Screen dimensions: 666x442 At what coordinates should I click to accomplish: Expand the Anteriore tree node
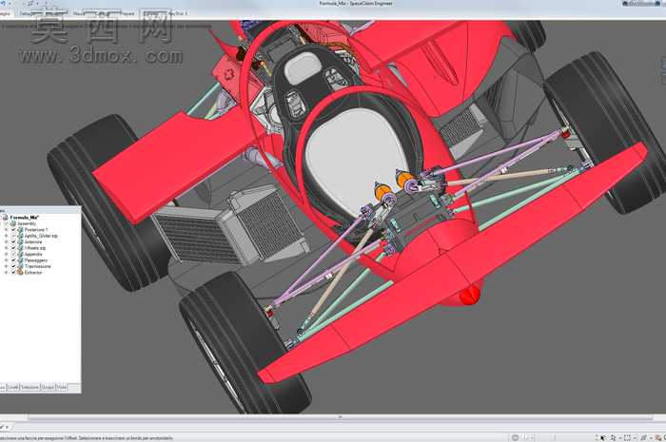[x=7, y=241]
